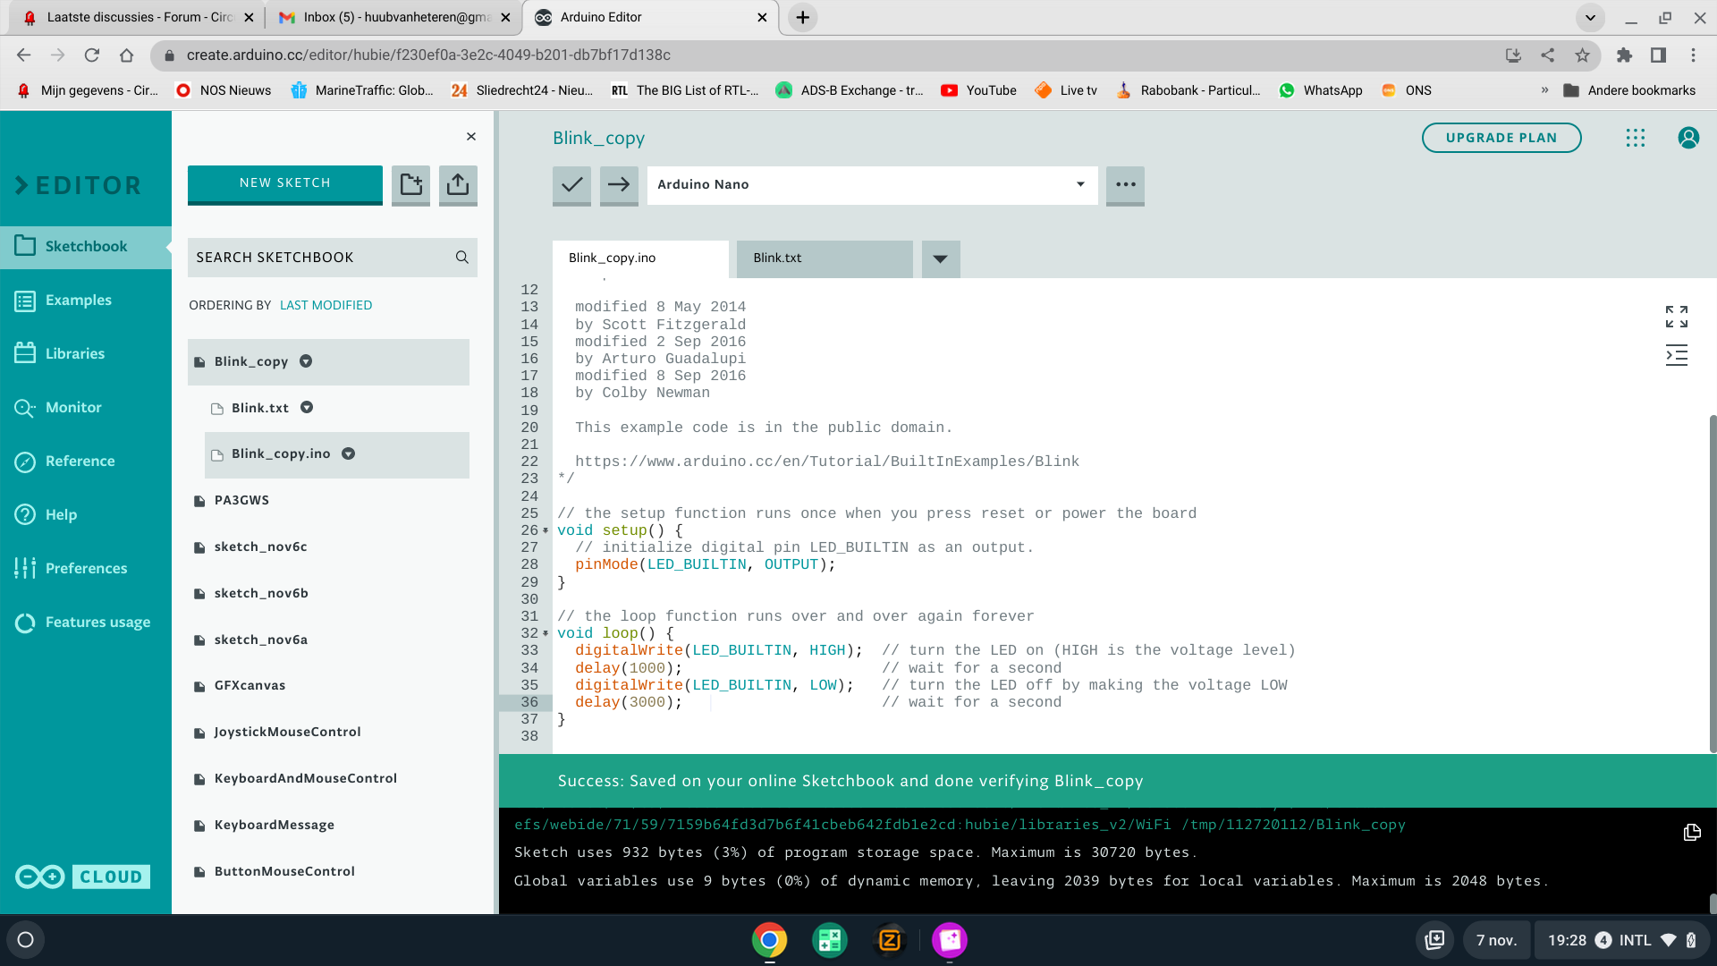Upload sketch with the arrow button

[619, 185]
